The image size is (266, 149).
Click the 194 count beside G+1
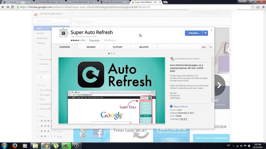click(x=210, y=47)
